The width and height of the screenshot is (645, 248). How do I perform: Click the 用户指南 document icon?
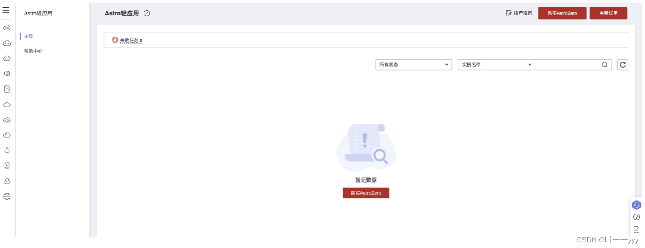[x=509, y=13]
